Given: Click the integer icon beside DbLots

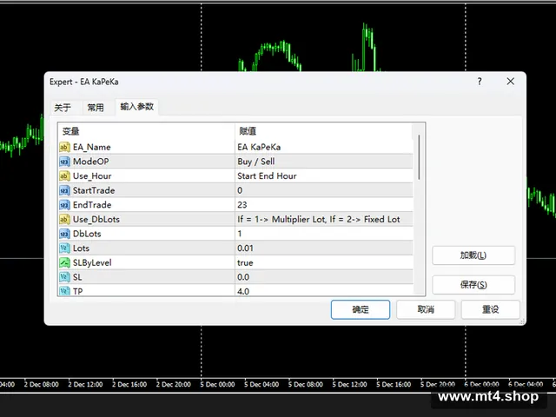Looking at the screenshot, I should [64, 234].
